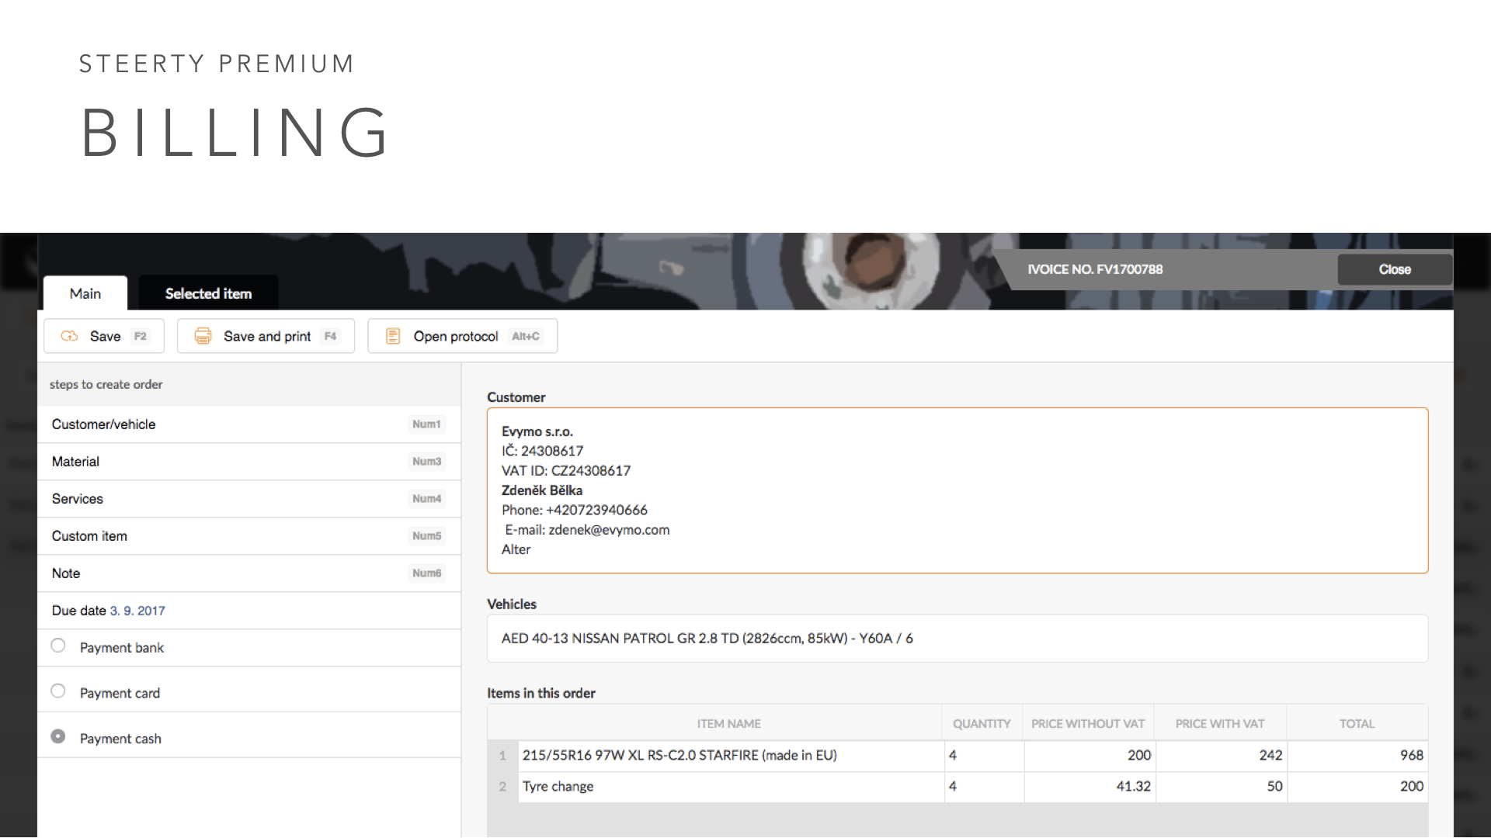The height and width of the screenshot is (838, 1491).
Task: Switch to the Main tab
Action: pyautogui.click(x=85, y=293)
